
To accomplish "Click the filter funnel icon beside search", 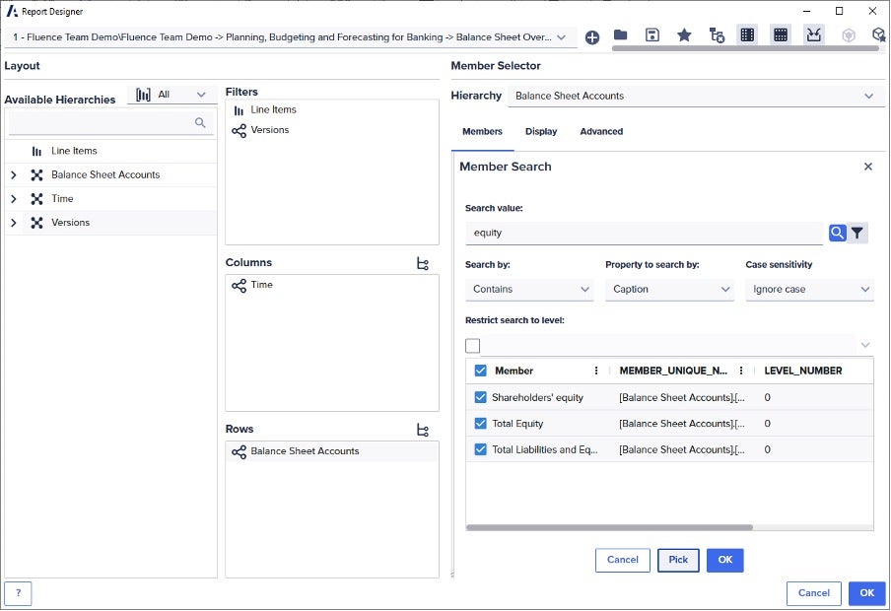I will pos(857,233).
